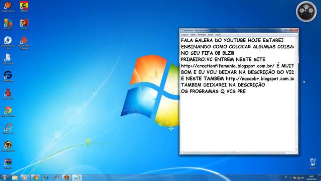Click the red curved-arrow taskbar icon
The image size is (321, 181).
click(x=56, y=177)
